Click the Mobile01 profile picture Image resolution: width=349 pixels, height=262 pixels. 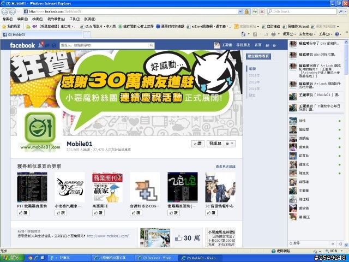pos(40,130)
